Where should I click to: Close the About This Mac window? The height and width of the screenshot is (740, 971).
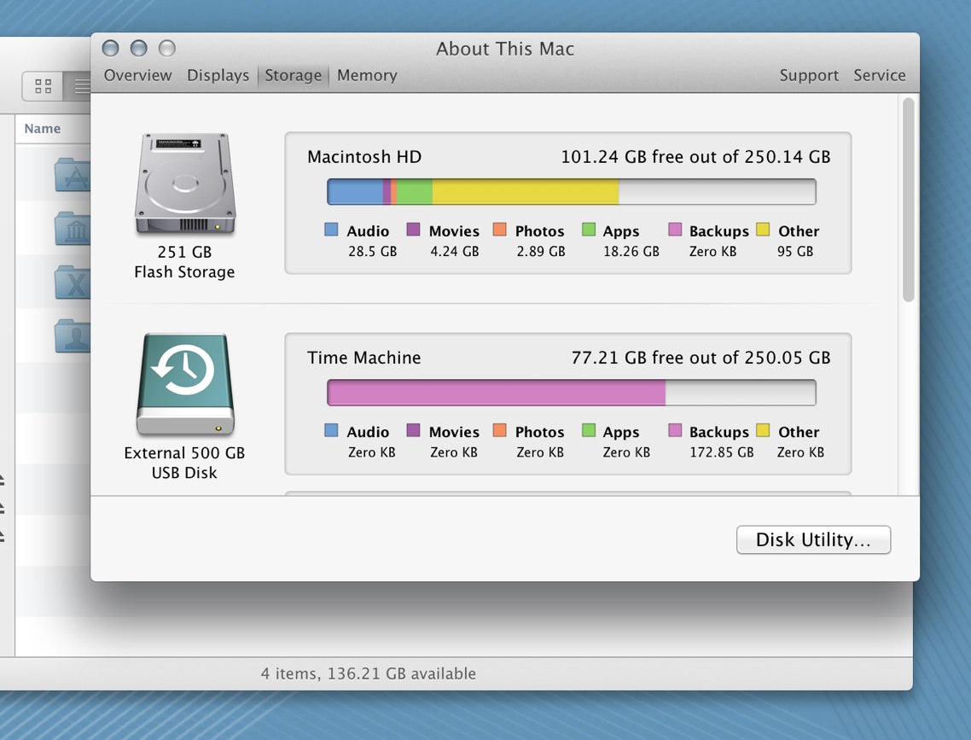110,49
